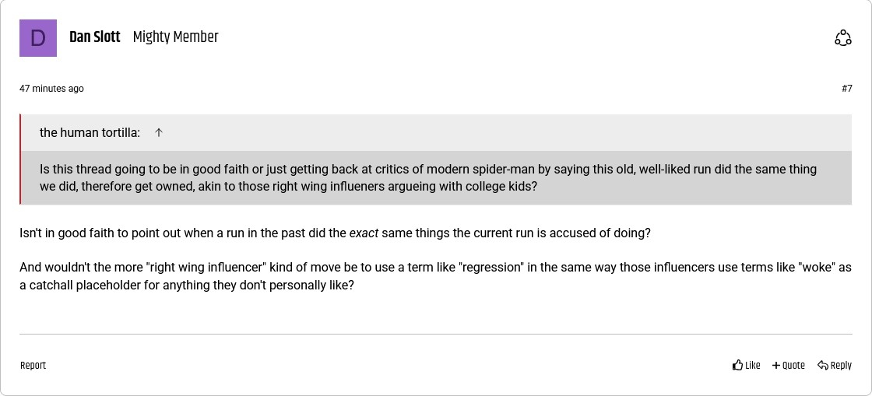Click the share icon on the post
872x396 pixels.
point(842,38)
